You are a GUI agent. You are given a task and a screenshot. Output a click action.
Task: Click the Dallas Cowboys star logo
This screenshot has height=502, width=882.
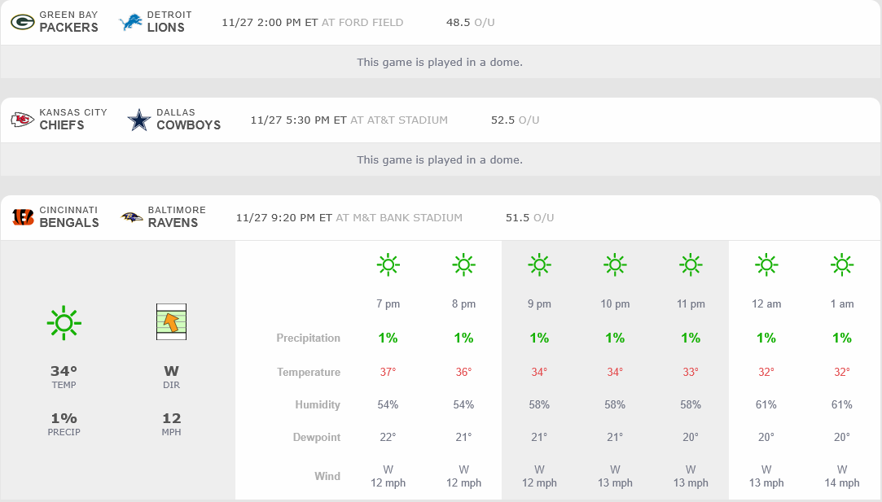(139, 120)
